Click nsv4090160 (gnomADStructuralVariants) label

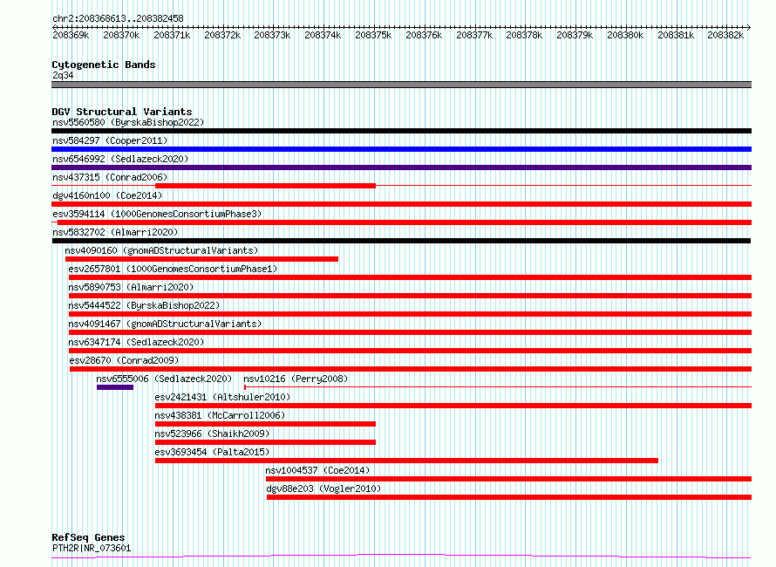[161, 250]
